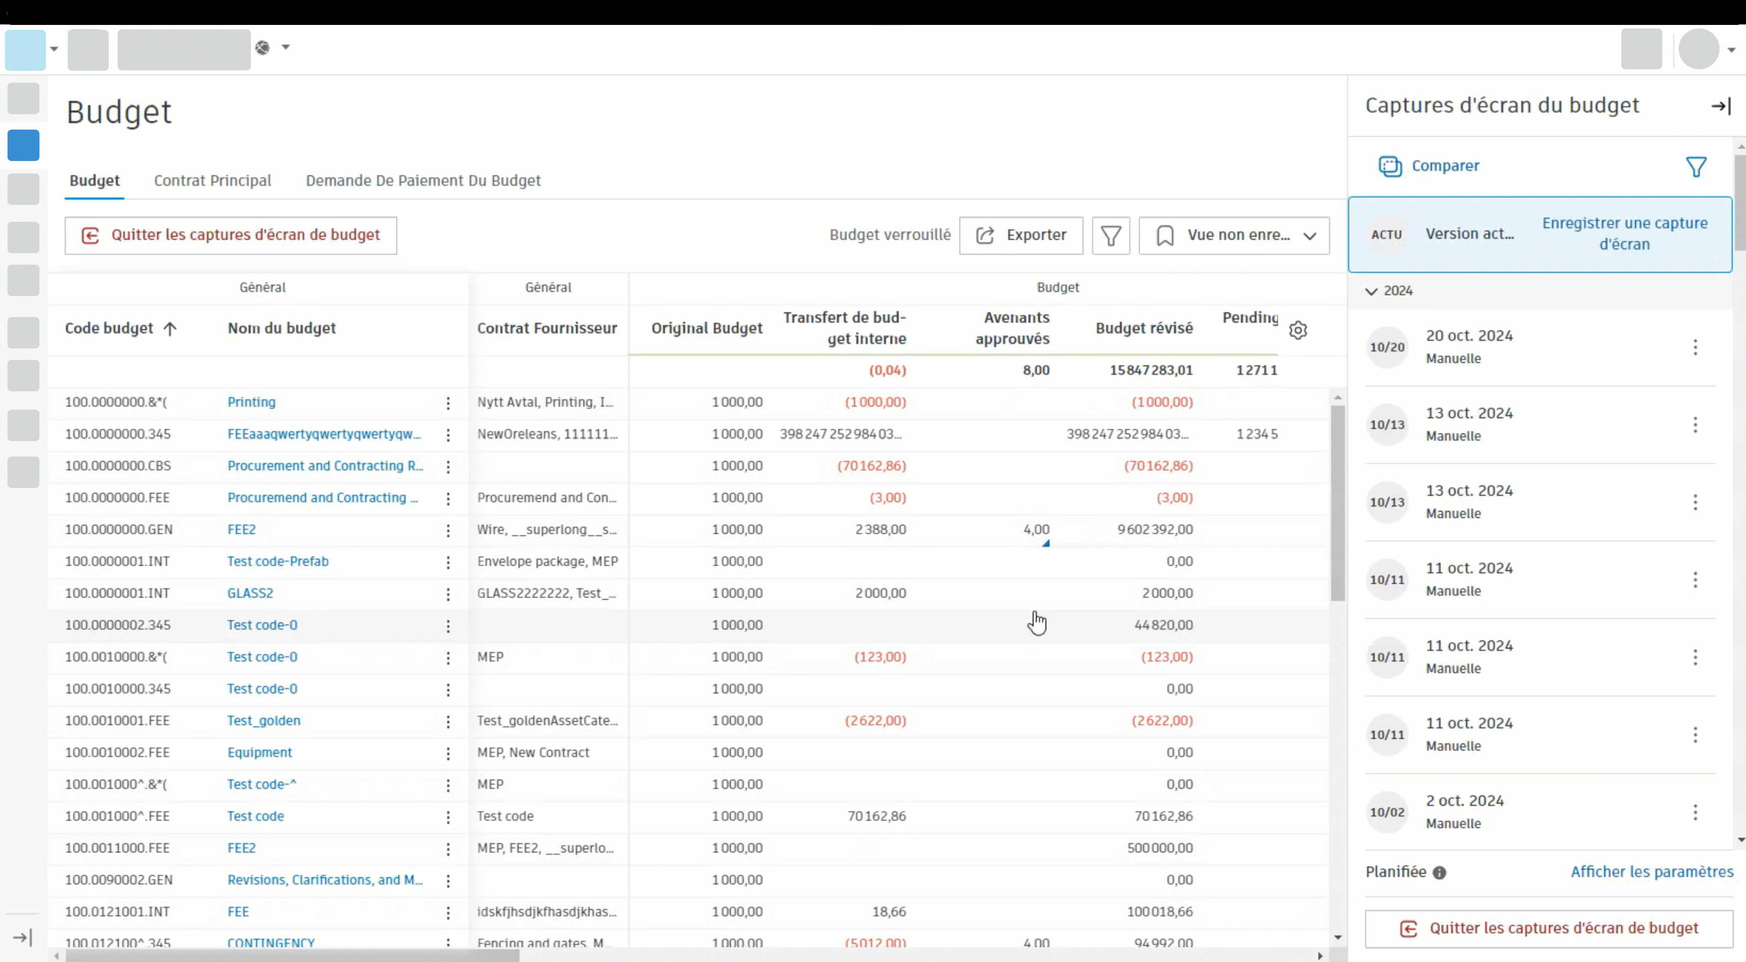This screenshot has height=962, width=1746.
Task: Switch to the Contrat Principal tab
Action: [212, 180]
